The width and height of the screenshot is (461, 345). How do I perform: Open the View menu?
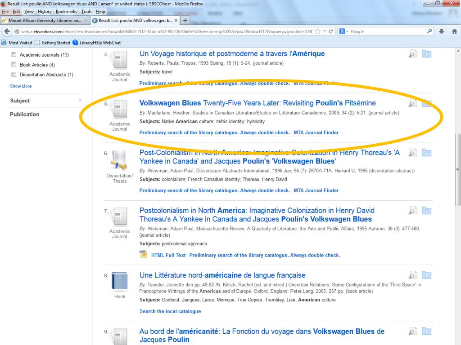point(29,11)
